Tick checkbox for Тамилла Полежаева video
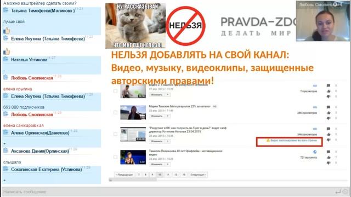351x197 pixels. pyautogui.click(x=115, y=157)
